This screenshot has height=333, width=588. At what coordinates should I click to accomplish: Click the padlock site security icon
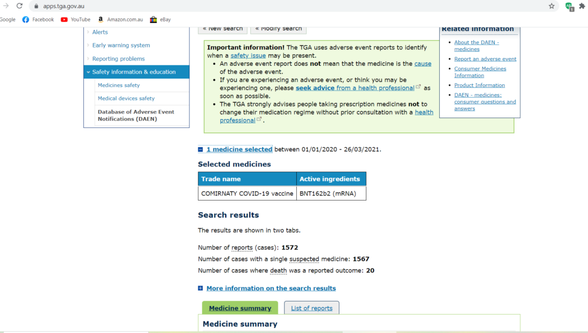36,6
